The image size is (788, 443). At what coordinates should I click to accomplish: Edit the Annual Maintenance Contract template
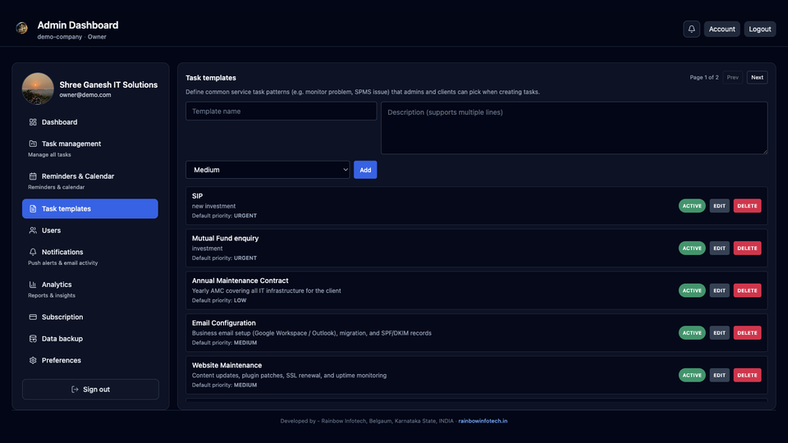[x=719, y=290]
